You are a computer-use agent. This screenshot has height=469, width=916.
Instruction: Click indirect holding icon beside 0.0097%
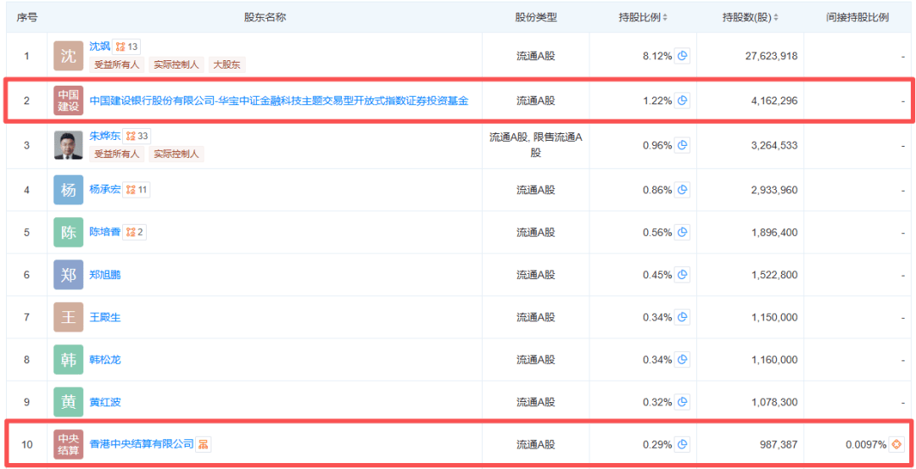pyautogui.click(x=896, y=444)
